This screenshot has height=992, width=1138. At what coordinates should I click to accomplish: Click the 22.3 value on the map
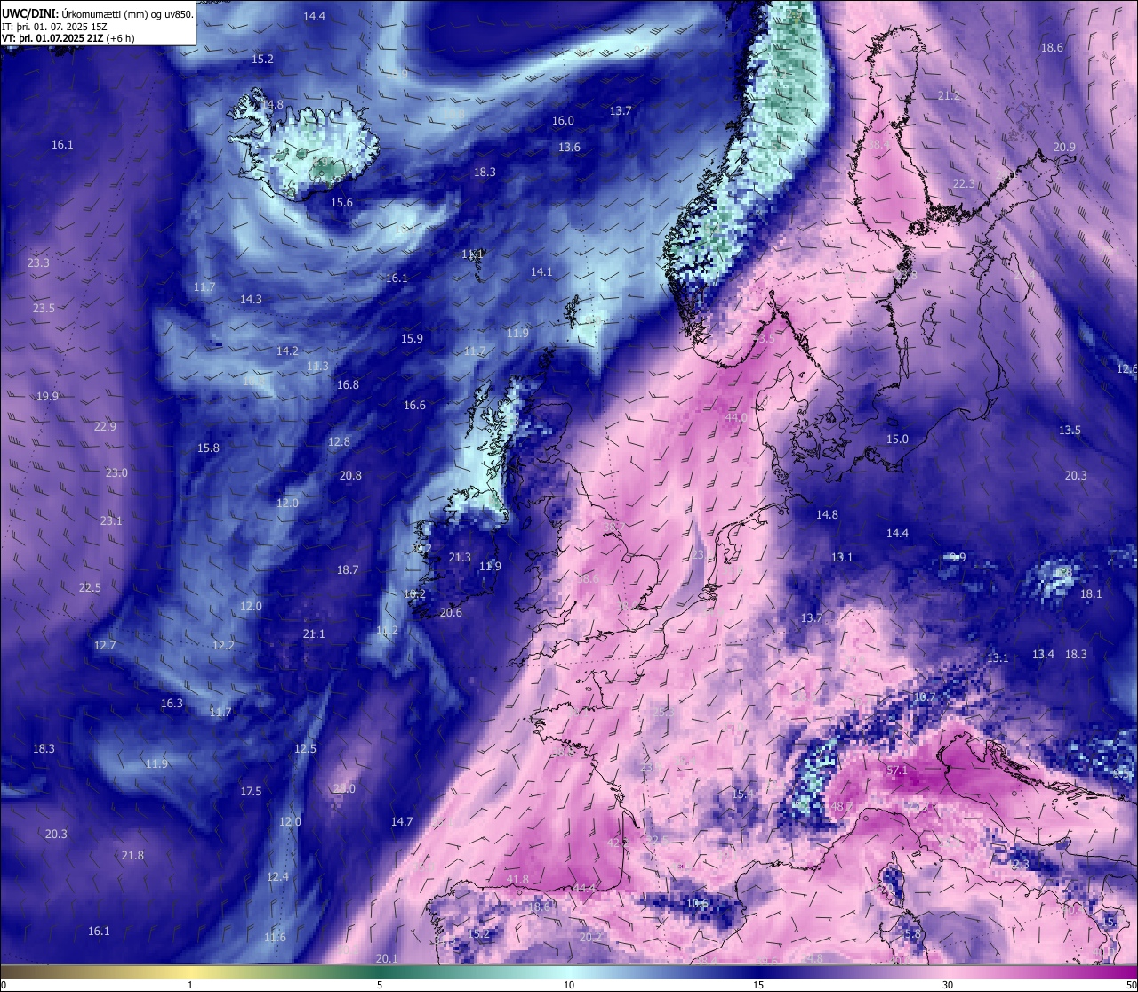[x=964, y=183]
